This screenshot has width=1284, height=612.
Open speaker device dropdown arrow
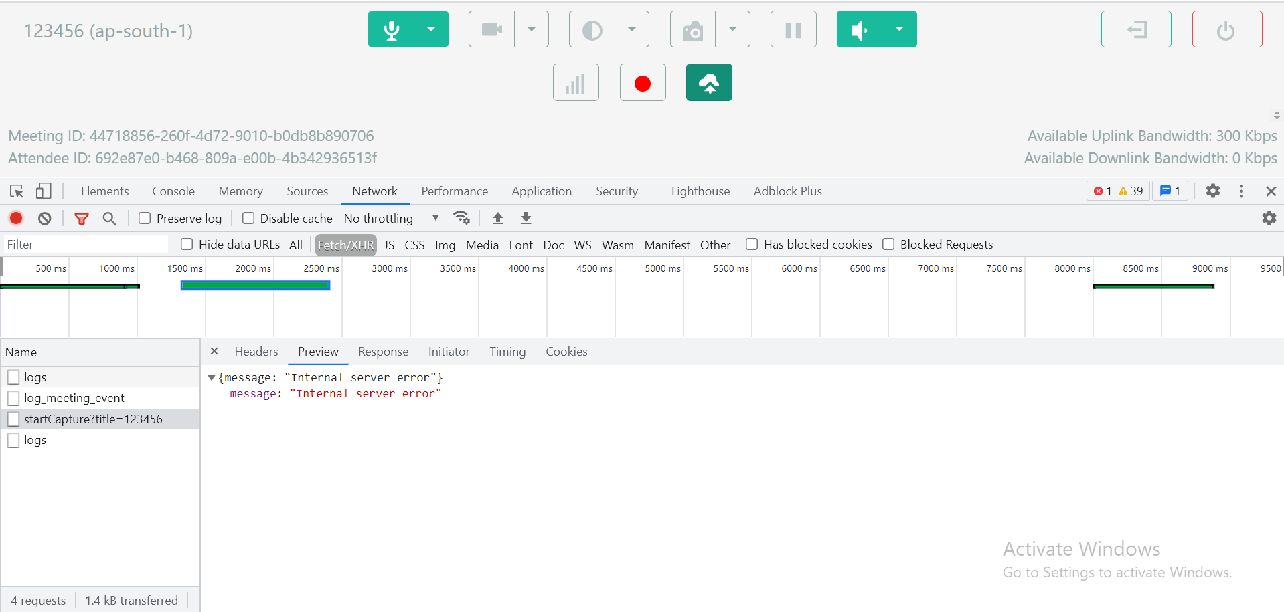click(x=900, y=29)
